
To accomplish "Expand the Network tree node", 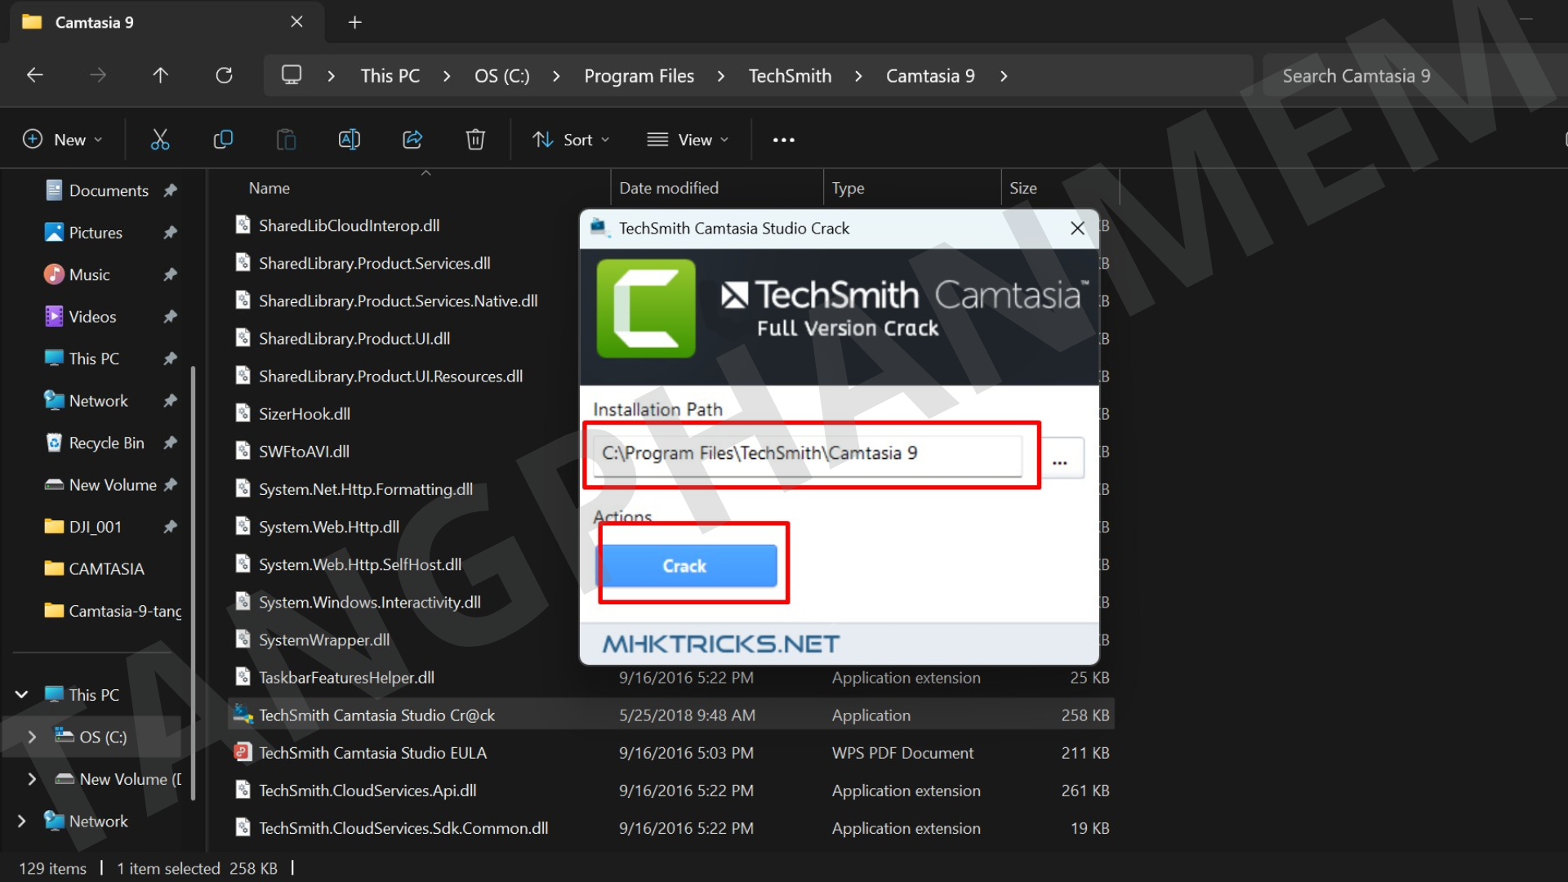I will [22, 821].
